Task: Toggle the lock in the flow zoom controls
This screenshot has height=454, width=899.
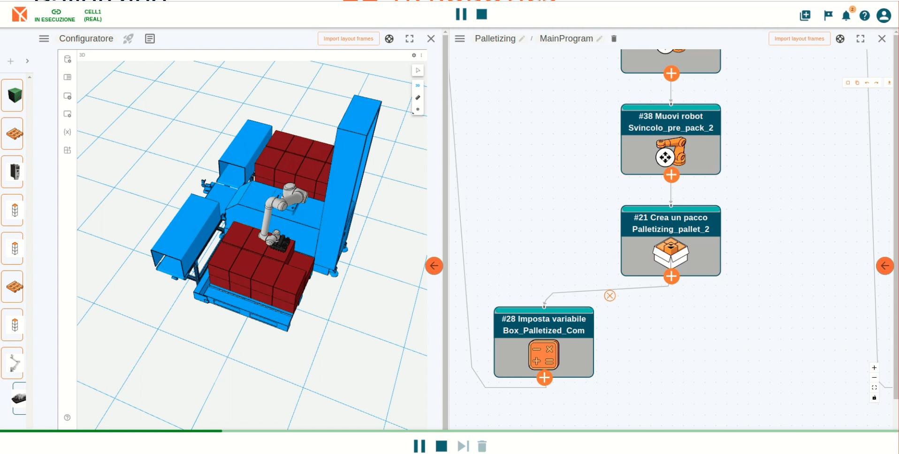Action: 874,398
